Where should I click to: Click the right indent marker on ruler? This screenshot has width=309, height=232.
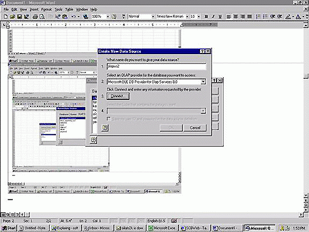tap(182, 25)
